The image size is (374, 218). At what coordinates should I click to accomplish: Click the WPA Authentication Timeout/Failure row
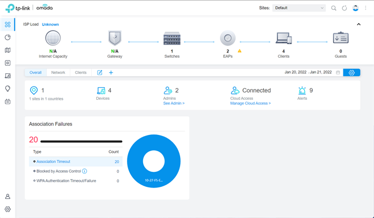coord(76,181)
